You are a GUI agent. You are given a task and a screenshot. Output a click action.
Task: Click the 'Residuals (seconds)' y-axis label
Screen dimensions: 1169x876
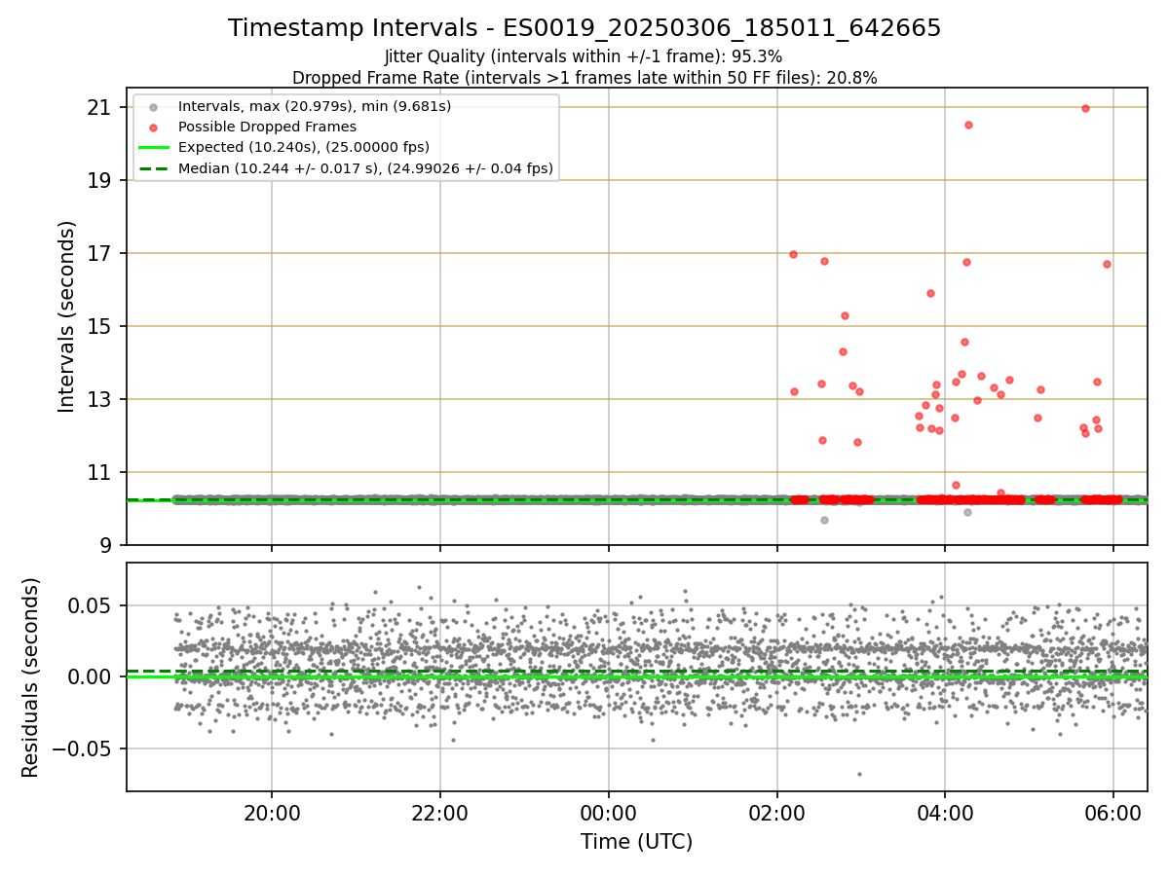pyautogui.click(x=31, y=677)
